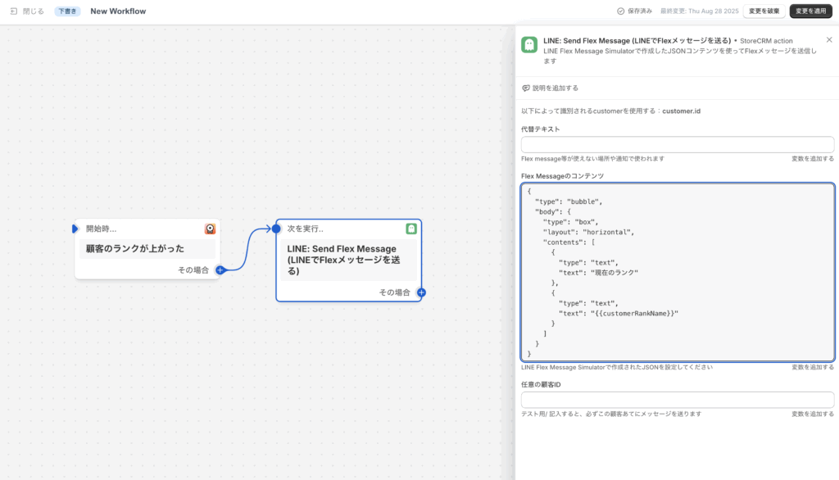Click the 下書き draft badge
This screenshot has width=839, height=480.
[67, 11]
